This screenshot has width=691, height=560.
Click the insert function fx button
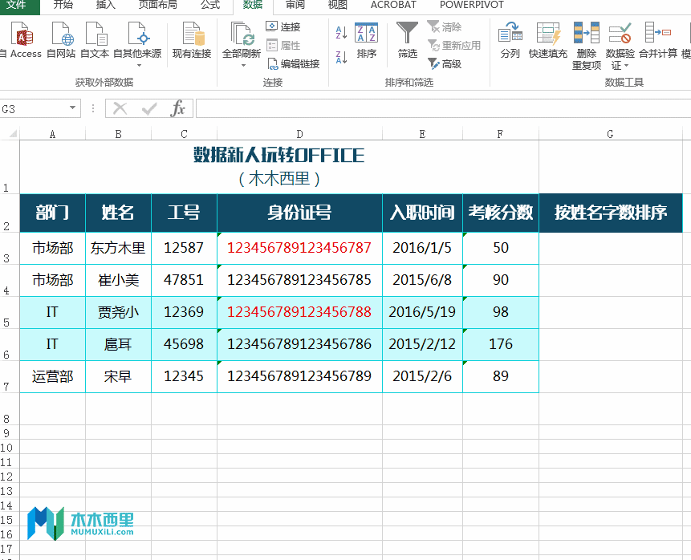click(177, 108)
